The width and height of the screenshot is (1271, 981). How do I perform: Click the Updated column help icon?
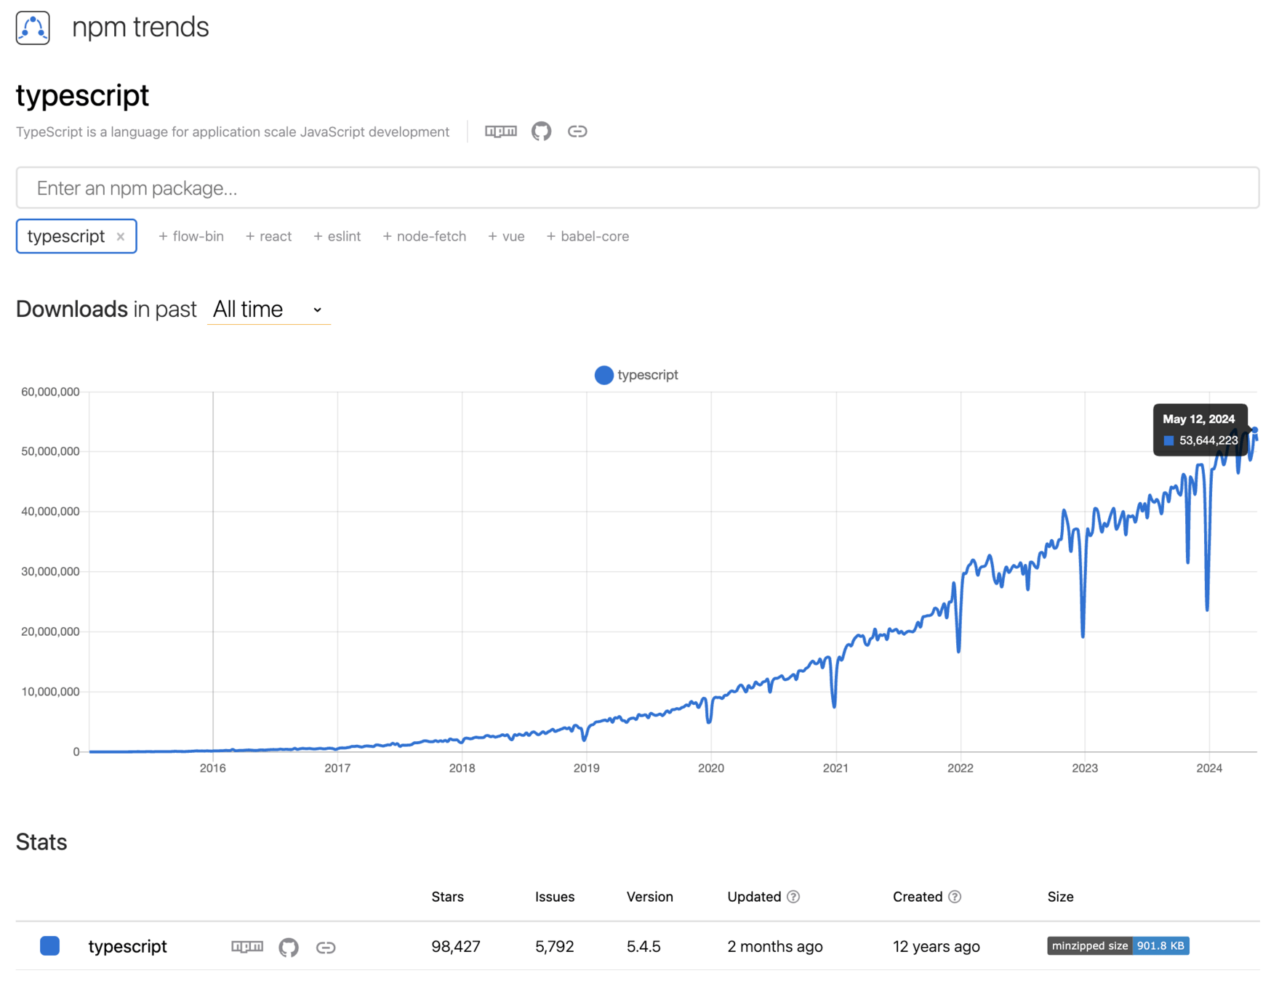coord(793,897)
